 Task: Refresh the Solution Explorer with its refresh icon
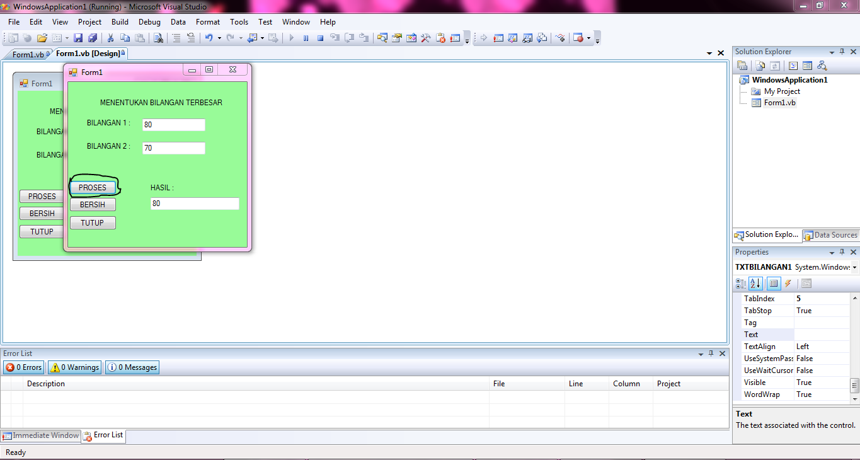click(x=776, y=66)
